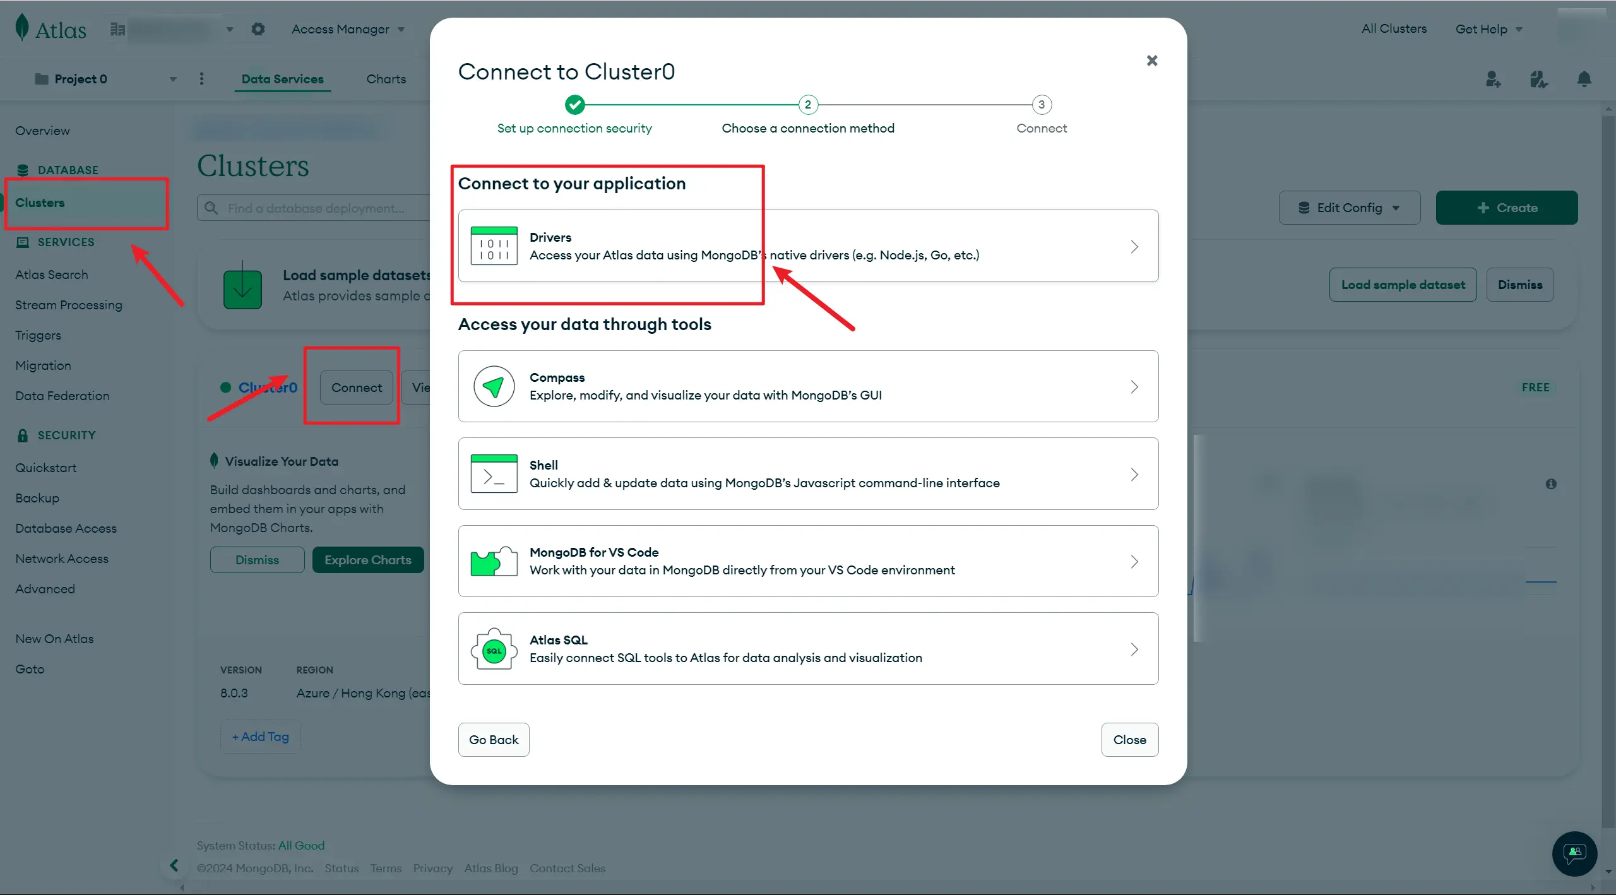
Task: Click the invite user icon in header
Action: pyautogui.click(x=1493, y=79)
